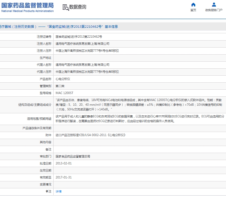Viewport: 226px width, 198px height.
Task: Click the page title 基本信息 header
Action: tap(59, 27)
